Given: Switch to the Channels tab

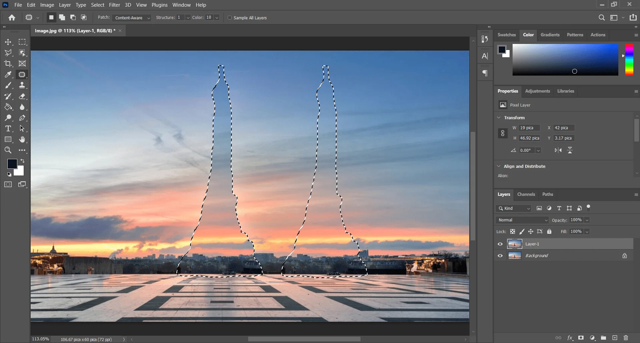Looking at the screenshot, I should click(526, 194).
